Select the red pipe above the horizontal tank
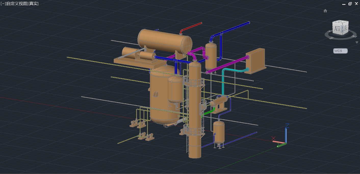Viewport: 360px width, 174px height. click(191, 27)
